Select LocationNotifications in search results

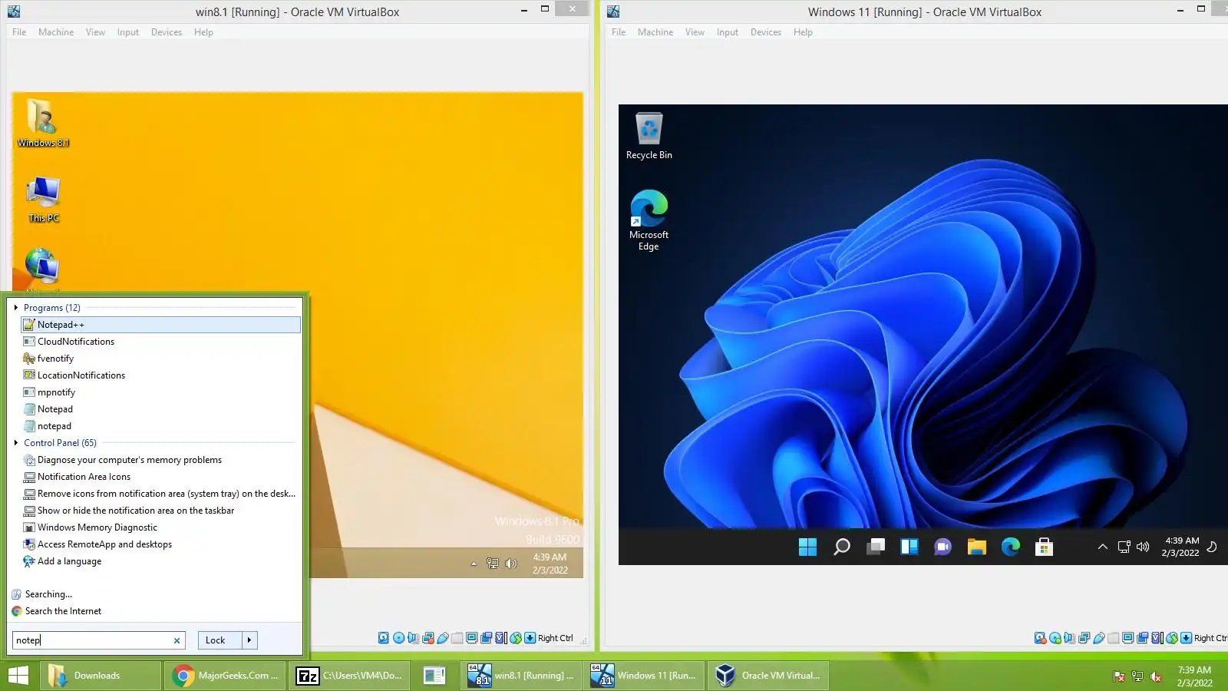(x=160, y=375)
